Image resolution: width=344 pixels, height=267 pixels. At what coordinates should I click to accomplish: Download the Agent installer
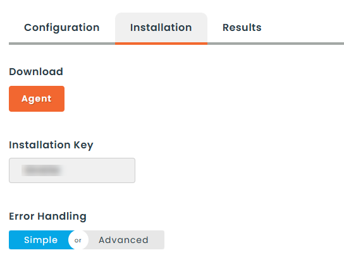pos(37,98)
